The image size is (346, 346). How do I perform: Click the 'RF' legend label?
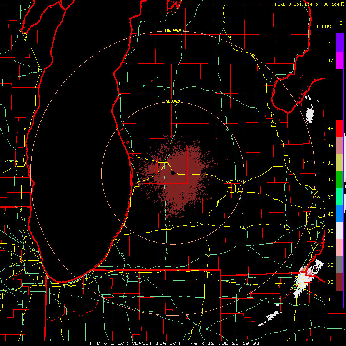pos(330,43)
